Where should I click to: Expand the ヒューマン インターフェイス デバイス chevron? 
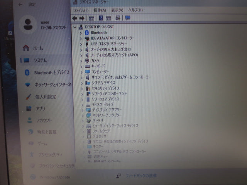[x=83, y=126]
